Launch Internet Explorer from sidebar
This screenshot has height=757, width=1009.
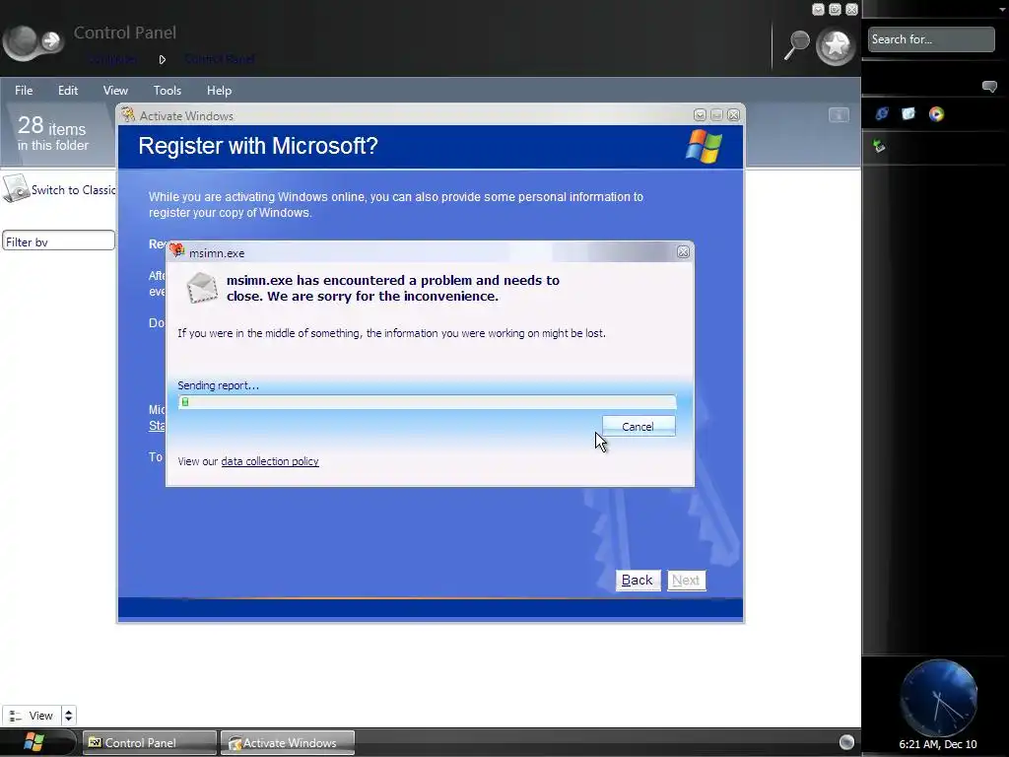pos(882,114)
